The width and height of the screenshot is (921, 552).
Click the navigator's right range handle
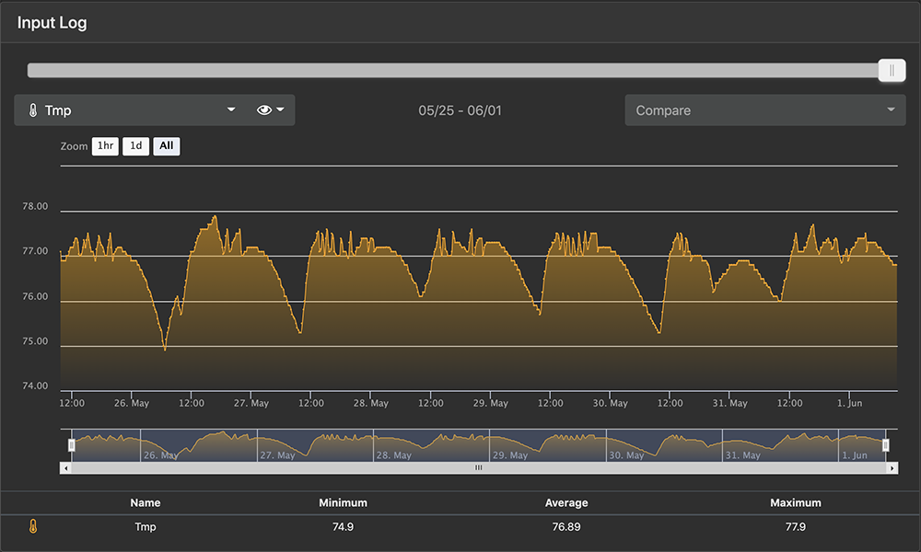click(886, 445)
